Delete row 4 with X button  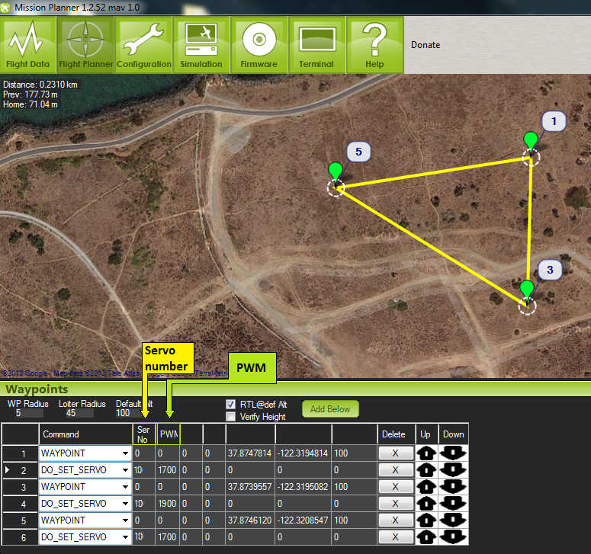pos(394,504)
